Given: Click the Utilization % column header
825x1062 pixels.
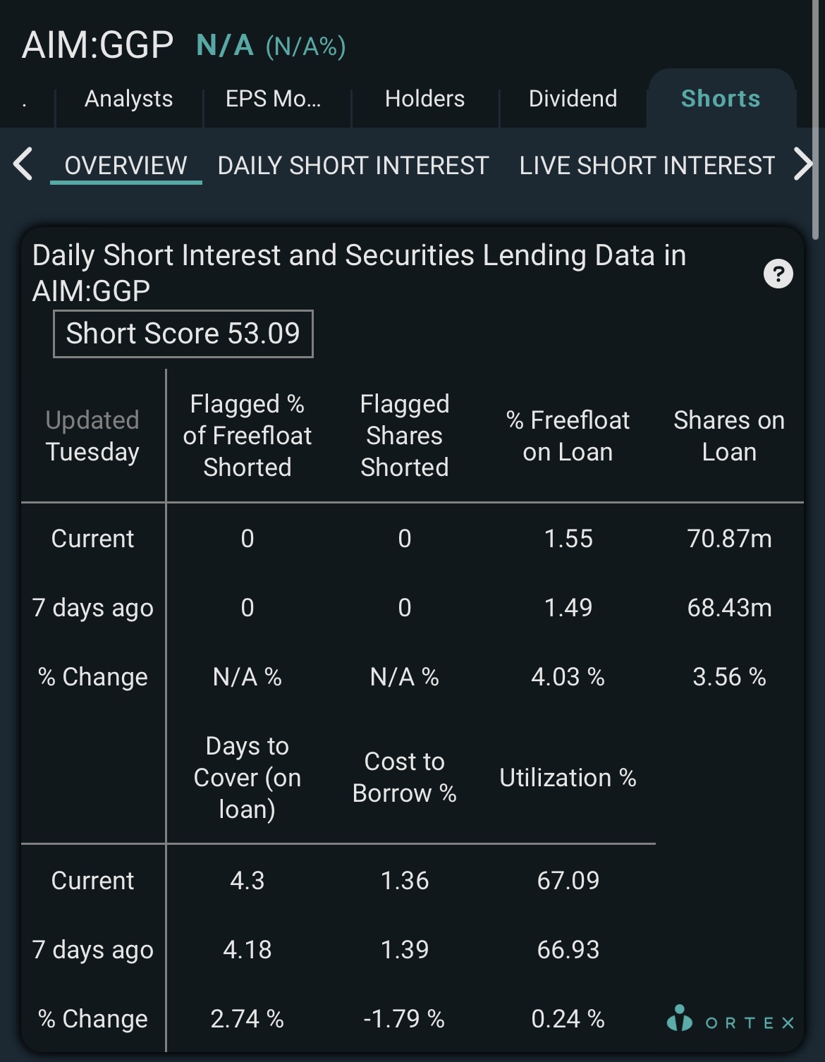Looking at the screenshot, I should [568, 778].
